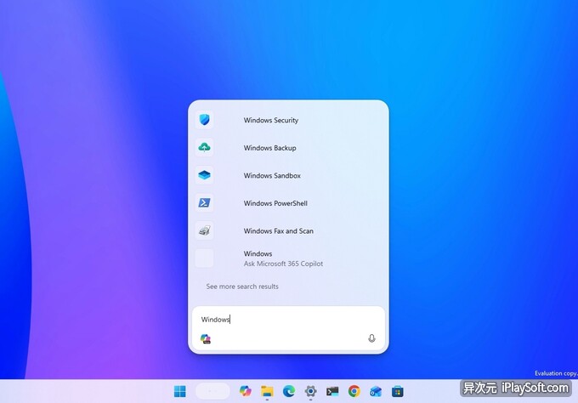Viewport: 578px width, 403px height.
Task: Open Copilot from the taskbar
Action: click(x=245, y=391)
